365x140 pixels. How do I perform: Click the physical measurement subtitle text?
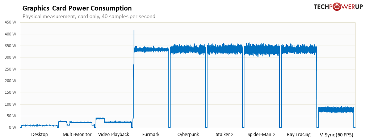(89, 17)
